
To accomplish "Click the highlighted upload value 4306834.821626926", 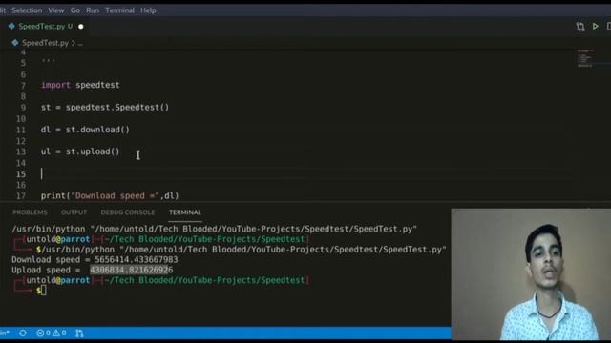I will pos(132,270).
